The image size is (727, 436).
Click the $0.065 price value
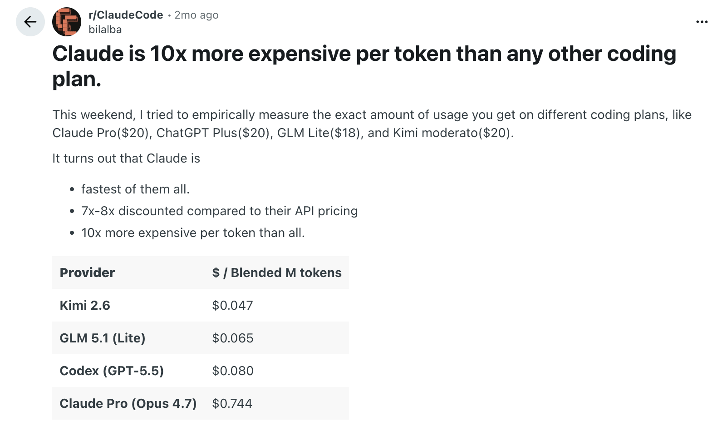click(x=233, y=338)
